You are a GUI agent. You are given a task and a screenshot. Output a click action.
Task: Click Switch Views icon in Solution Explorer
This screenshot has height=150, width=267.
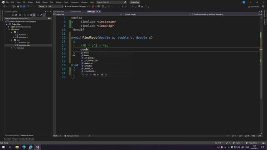tap(16, 15)
